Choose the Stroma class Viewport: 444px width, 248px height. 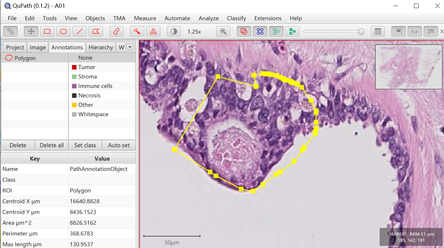(x=102, y=77)
